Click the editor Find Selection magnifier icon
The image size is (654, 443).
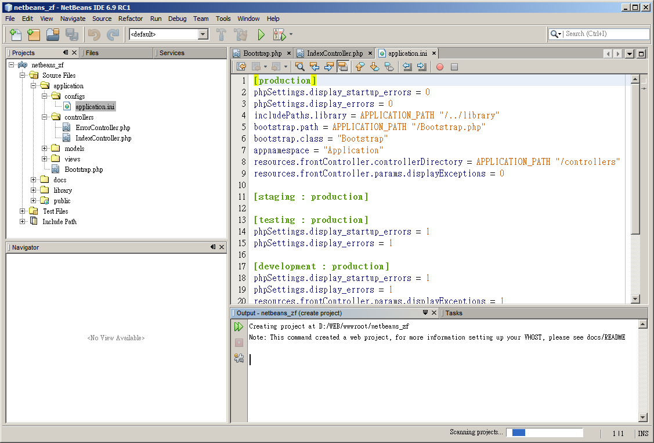[299, 67]
